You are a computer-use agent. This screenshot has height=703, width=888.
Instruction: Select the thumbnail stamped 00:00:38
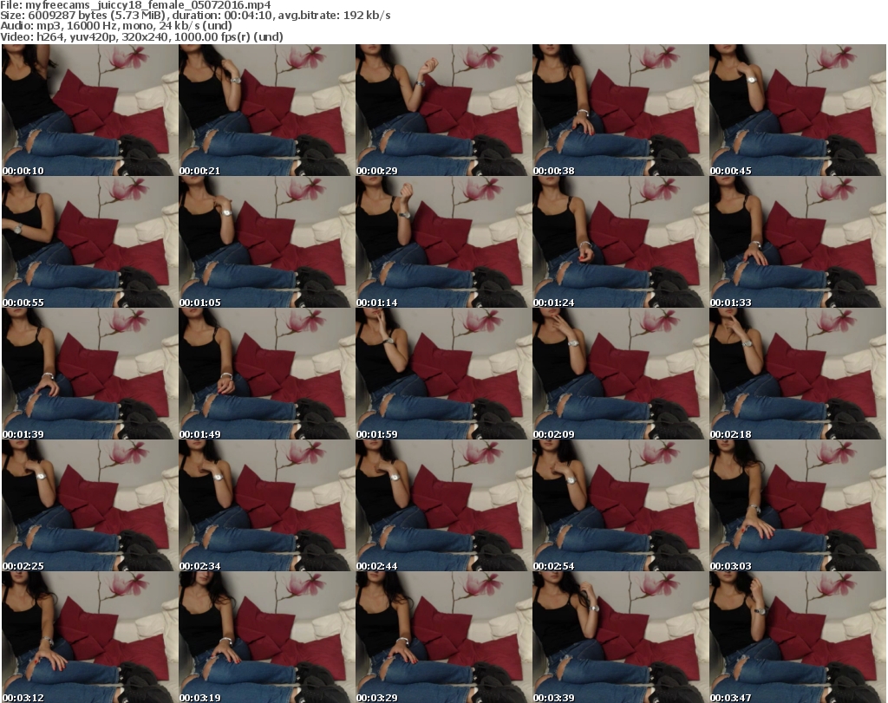click(620, 110)
